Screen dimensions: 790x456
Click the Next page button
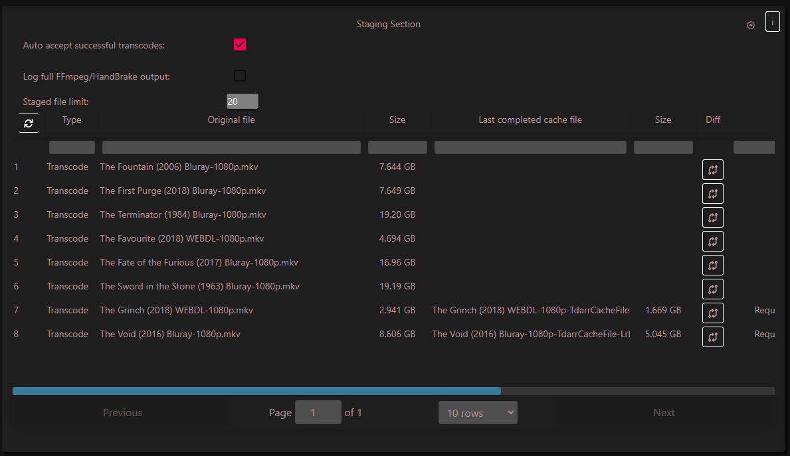pyautogui.click(x=664, y=412)
